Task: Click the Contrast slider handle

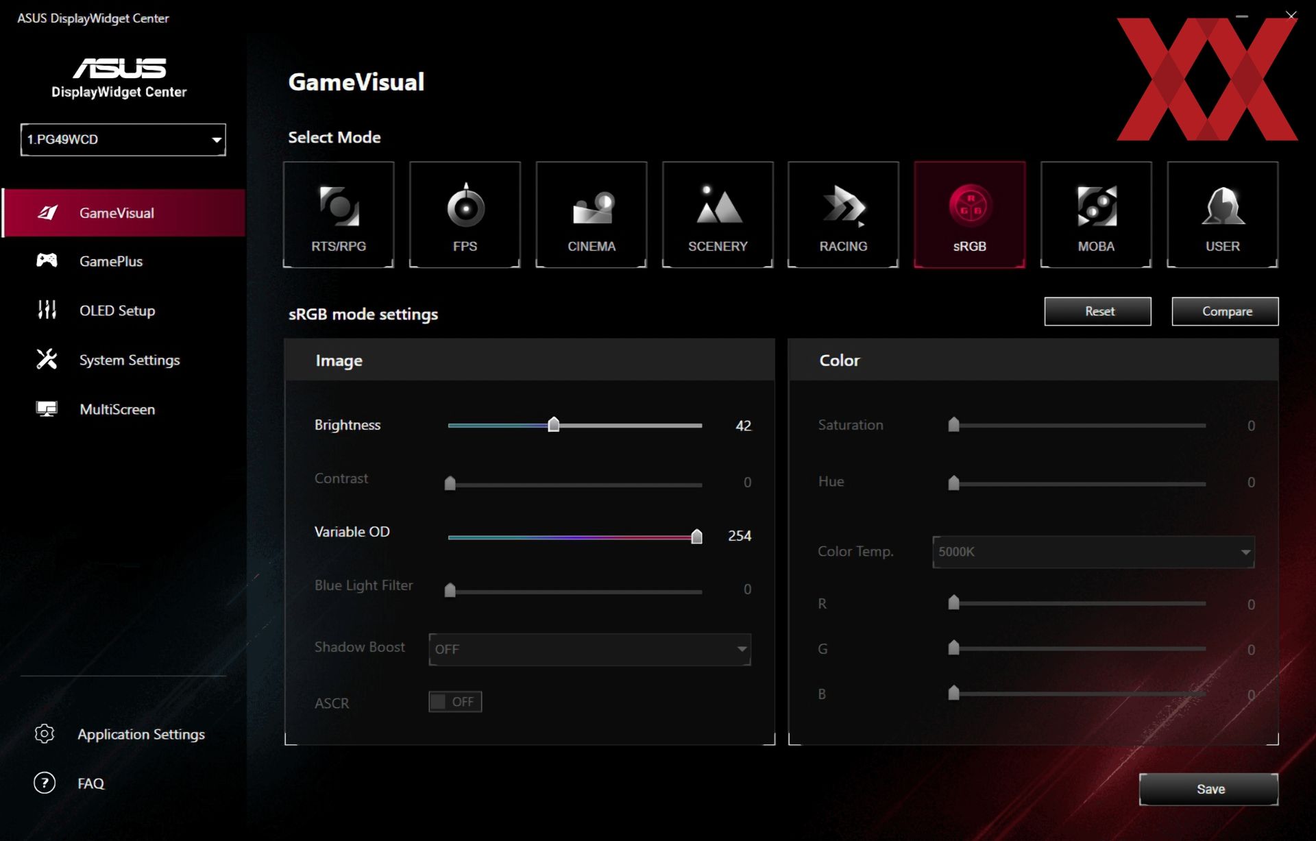Action: point(450,483)
